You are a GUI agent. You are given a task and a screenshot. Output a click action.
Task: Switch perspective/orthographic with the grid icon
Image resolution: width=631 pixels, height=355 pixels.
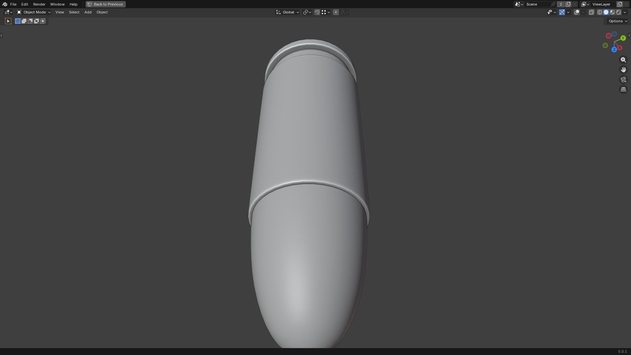tap(623, 89)
